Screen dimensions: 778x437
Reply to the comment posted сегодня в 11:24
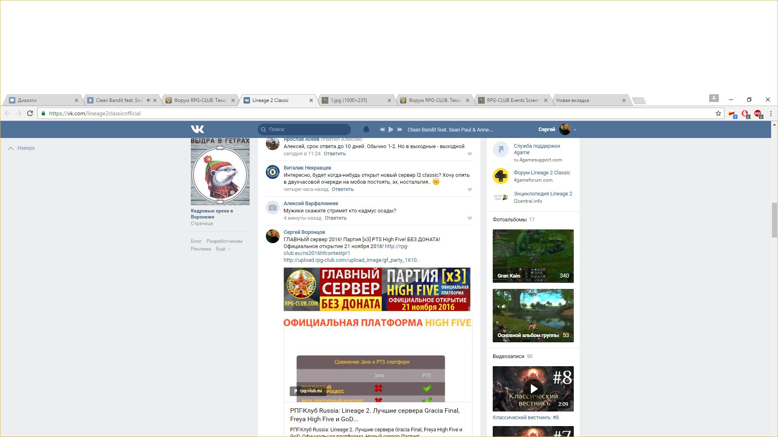[x=335, y=154]
